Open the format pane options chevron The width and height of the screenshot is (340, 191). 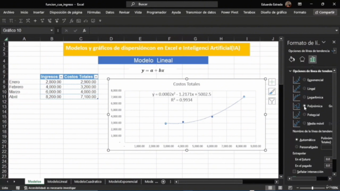tap(324, 42)
